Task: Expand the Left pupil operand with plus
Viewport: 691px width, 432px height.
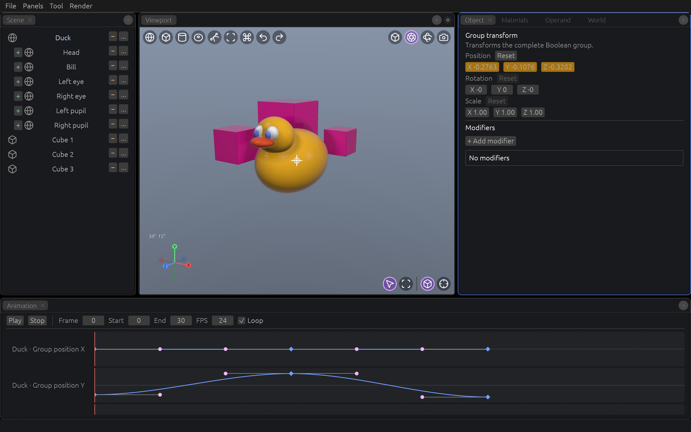Action: [18, 111]
